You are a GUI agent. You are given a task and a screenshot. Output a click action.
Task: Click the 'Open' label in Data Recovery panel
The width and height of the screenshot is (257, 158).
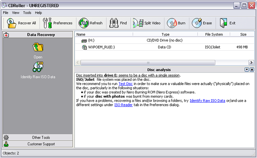(38, 57)
